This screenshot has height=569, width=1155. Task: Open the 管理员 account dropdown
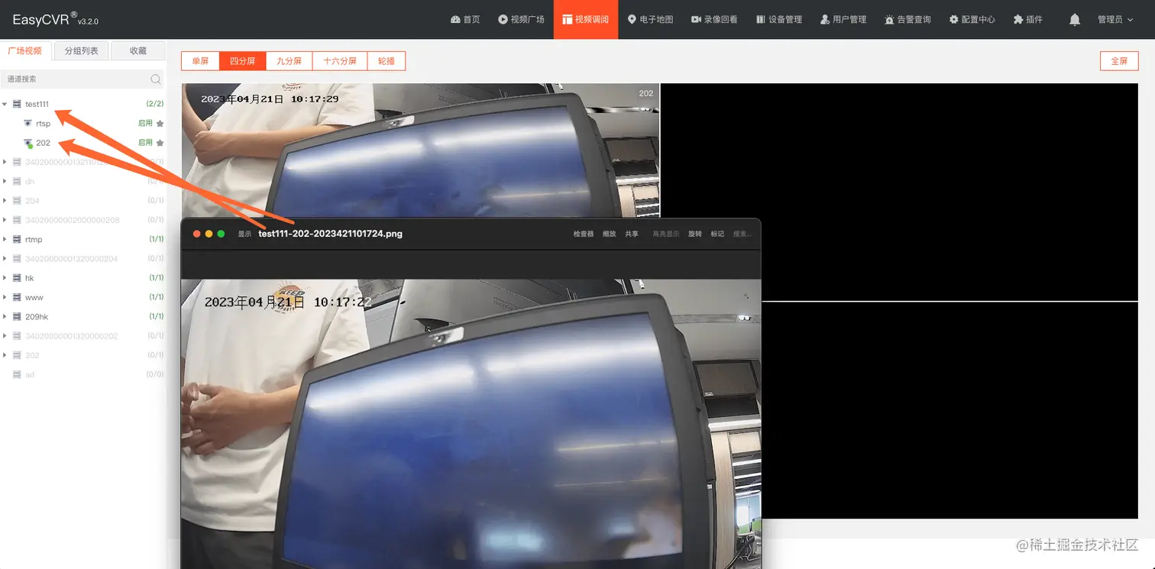(1115, 19)
